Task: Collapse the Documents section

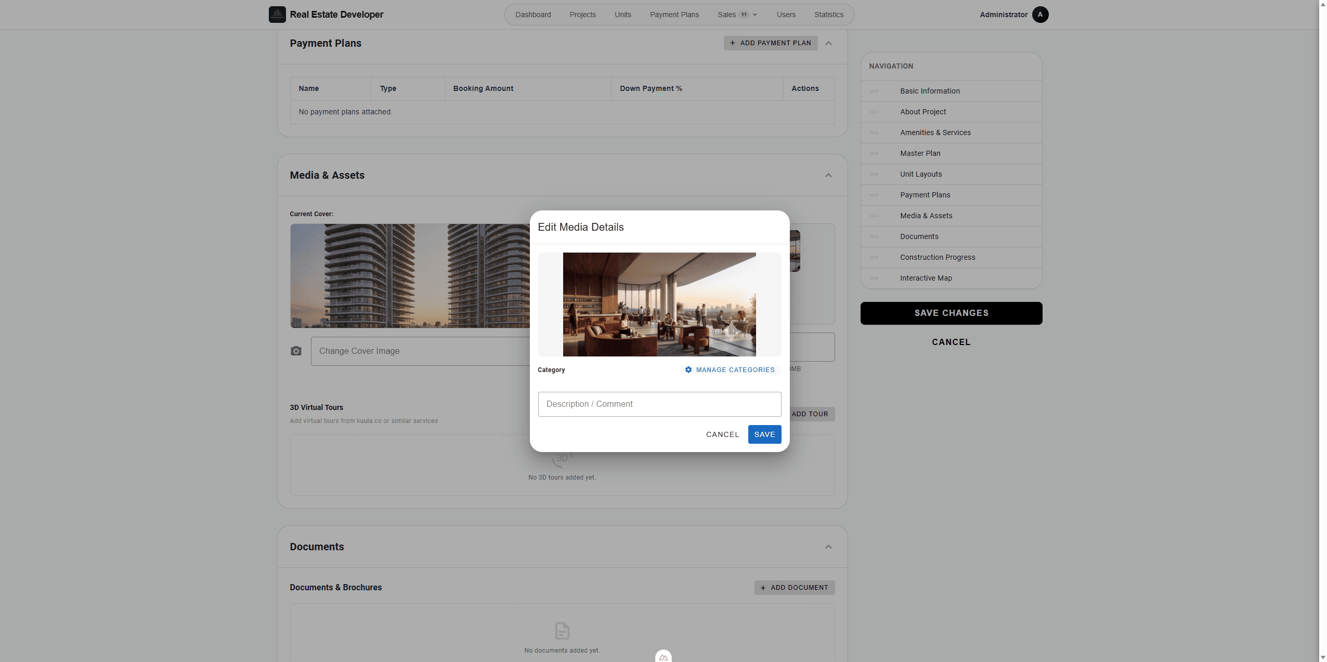Action: [828, 547]
